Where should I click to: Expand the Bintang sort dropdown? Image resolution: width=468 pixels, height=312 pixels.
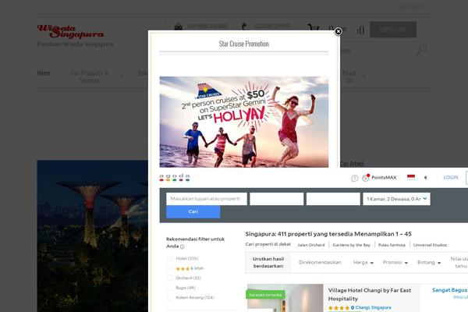tap(429, 262)
